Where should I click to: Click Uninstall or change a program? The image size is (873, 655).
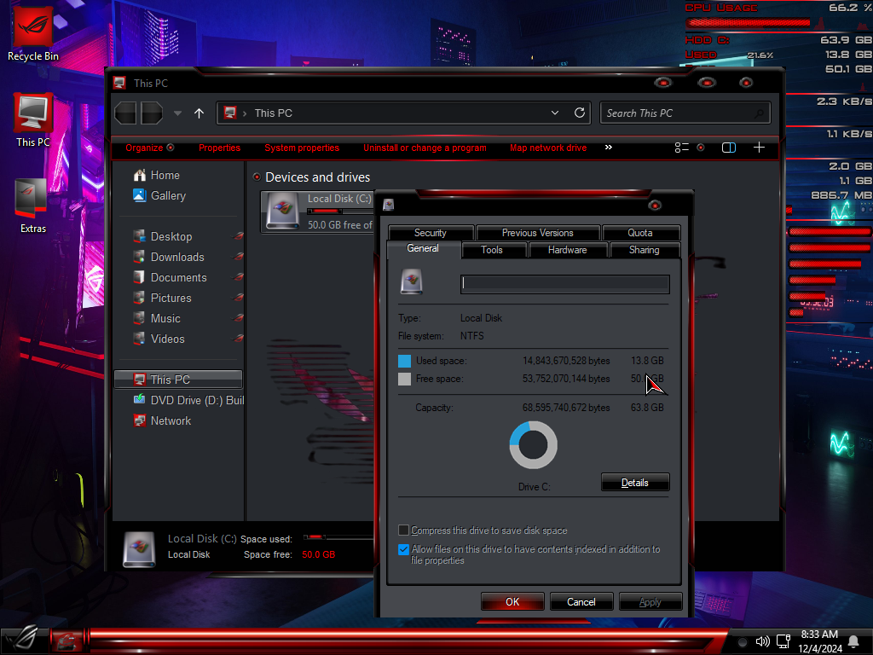point(425,148)
